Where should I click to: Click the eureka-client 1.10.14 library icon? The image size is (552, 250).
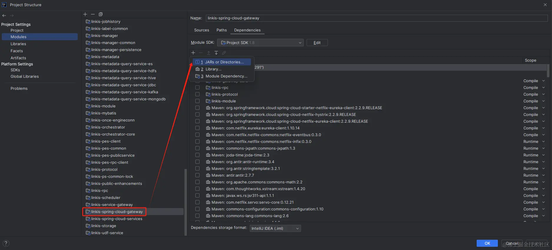pos(208,128)
